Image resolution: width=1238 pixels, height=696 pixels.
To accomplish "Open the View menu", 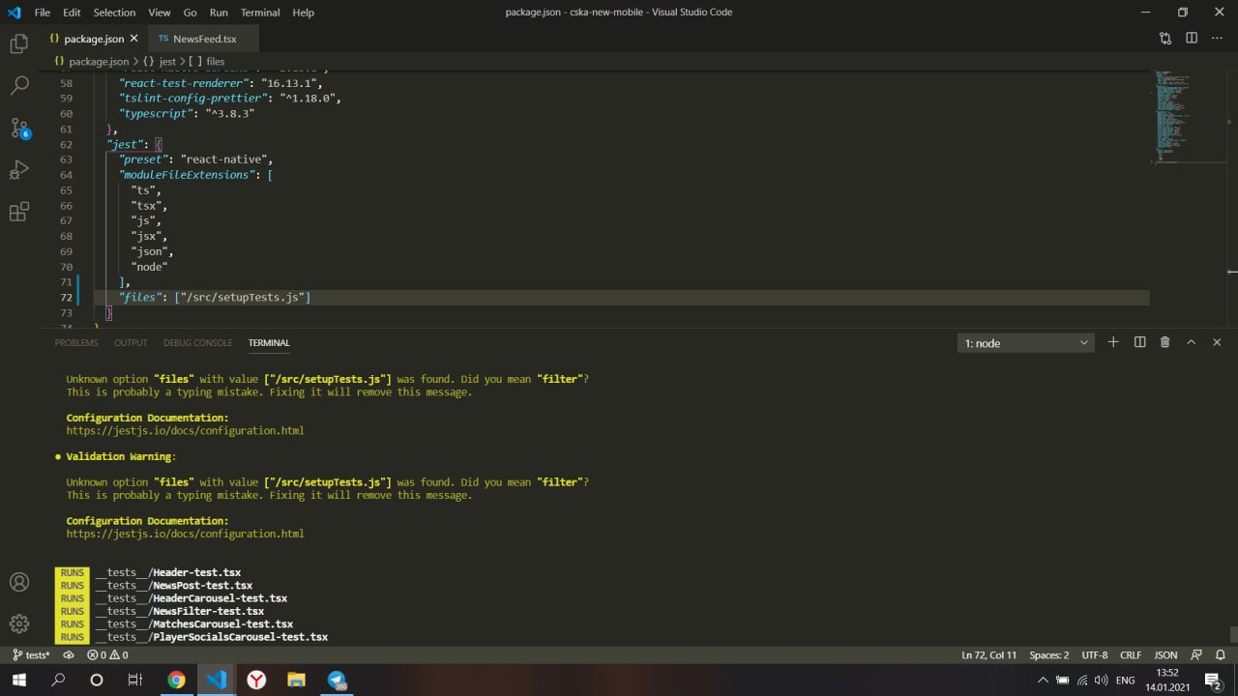I will tap(160, 13).
